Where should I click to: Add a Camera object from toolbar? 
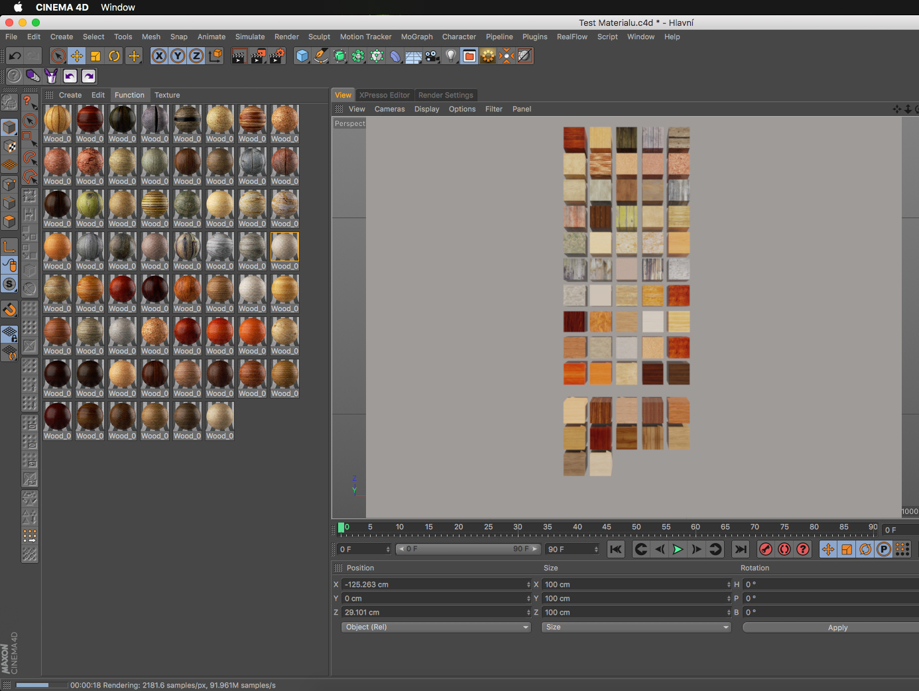pos(432,56)
